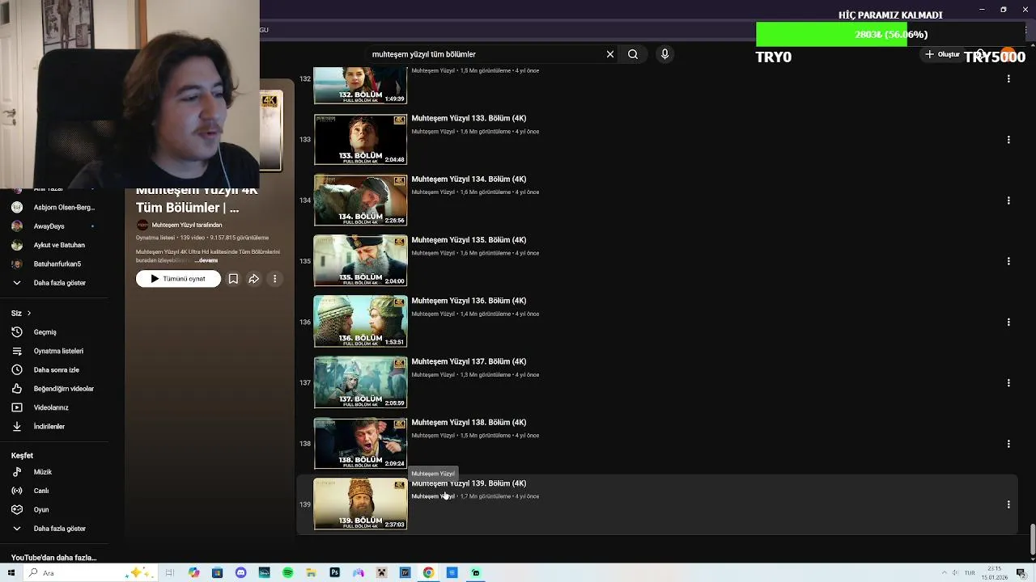Open thumbnail of 136. Bölüm
1036x582 pixels.
(x=360, y=322)
